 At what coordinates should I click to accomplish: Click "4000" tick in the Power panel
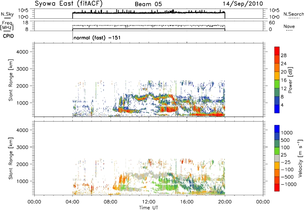[x=22, y=52]
